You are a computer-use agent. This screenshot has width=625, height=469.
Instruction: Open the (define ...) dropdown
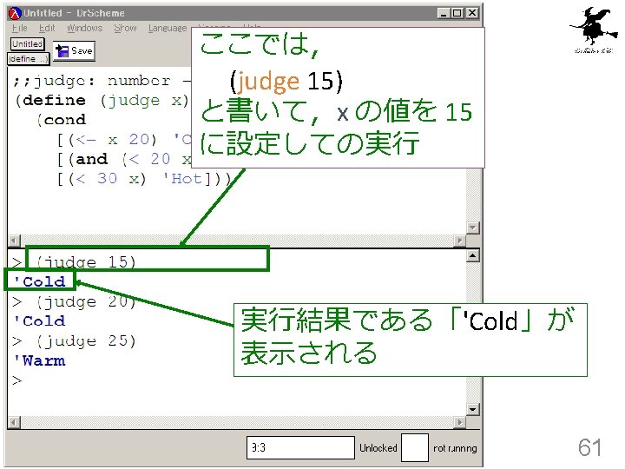click(28, 59)
